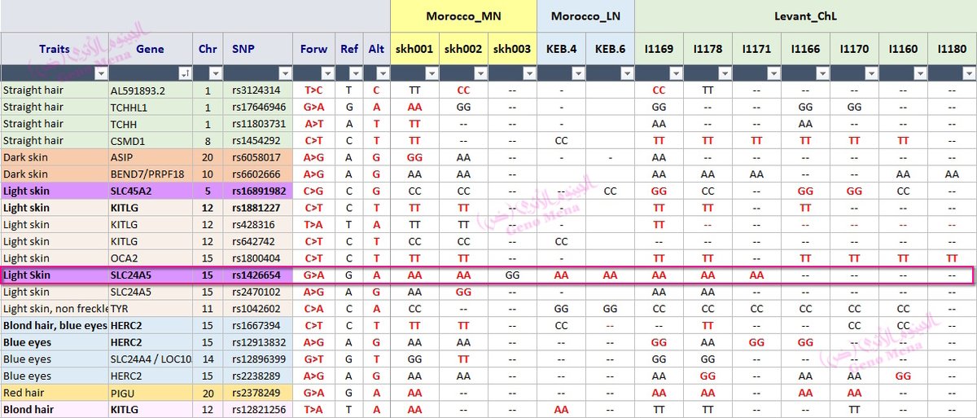Open the Alt column filter dropdown
Viewport: 977px width, 418px height.
pyautogui.click(x=383, y=73)
